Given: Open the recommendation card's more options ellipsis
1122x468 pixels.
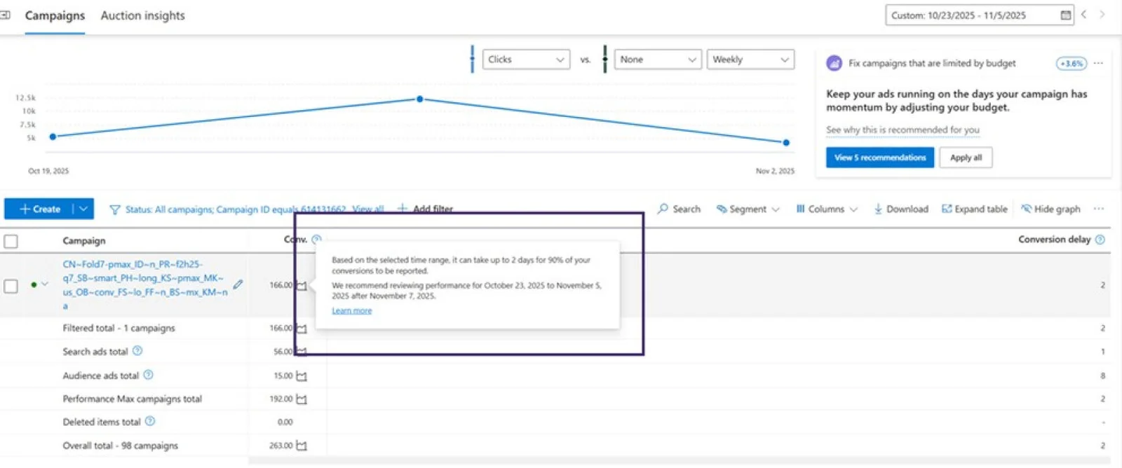Looking at the screenshot, I should (1098, 63).
